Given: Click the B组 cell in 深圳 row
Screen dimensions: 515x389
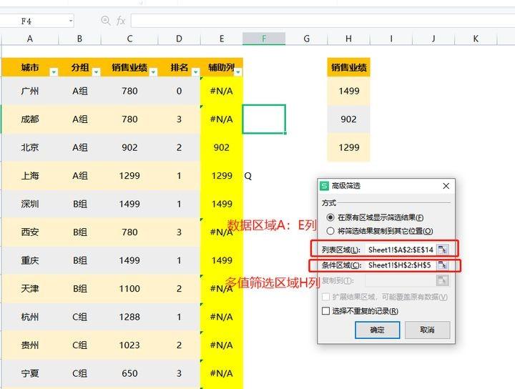Looking at the screenshot, I should [x=79, y=204].
